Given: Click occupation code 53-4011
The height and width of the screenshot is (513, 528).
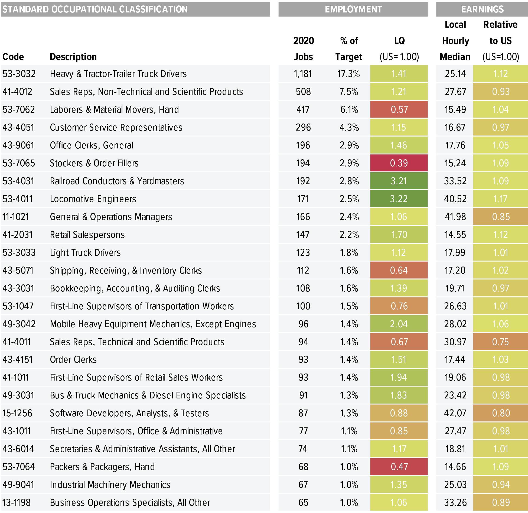Looking at the screenshot, I should 18,199.
